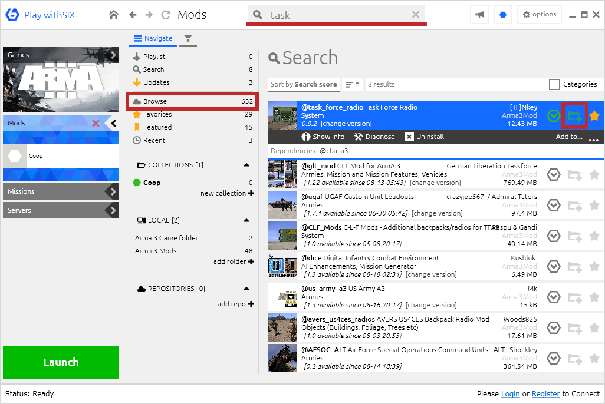The image size is (605, 404).
Task: Open the Register link
Action: coord(545,394)
